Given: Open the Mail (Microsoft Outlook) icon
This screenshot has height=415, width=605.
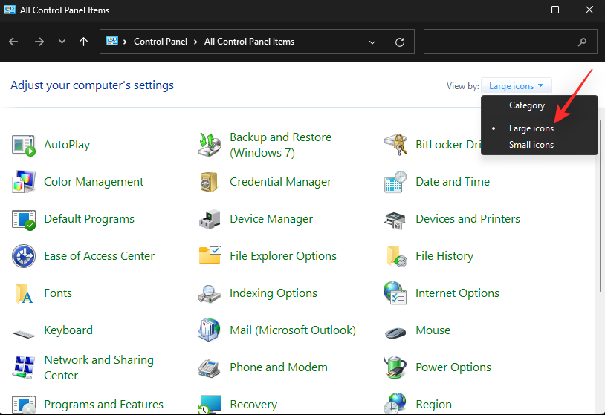Looking at the screenshot, I should pyautogui.click(x=209, y=330).
